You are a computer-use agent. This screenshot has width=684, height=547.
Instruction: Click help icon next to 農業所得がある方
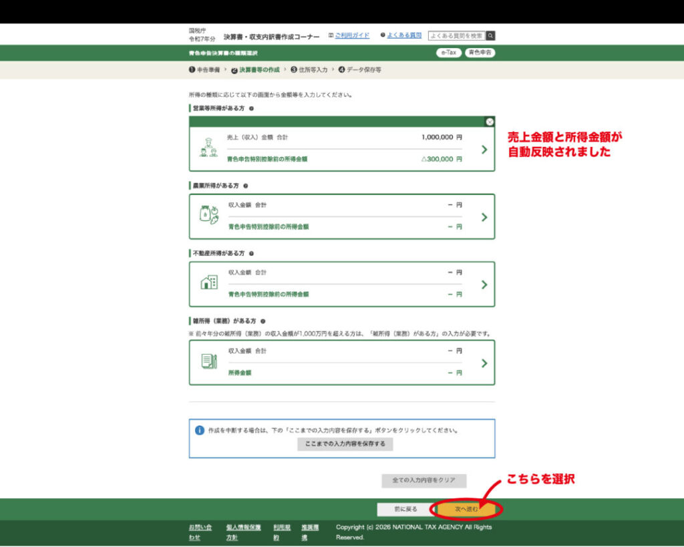point(246,186)
